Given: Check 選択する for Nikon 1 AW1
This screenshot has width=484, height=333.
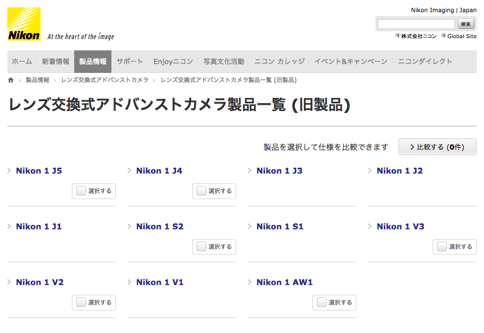Looking at the screenshot, I should (x=322, y=303).
